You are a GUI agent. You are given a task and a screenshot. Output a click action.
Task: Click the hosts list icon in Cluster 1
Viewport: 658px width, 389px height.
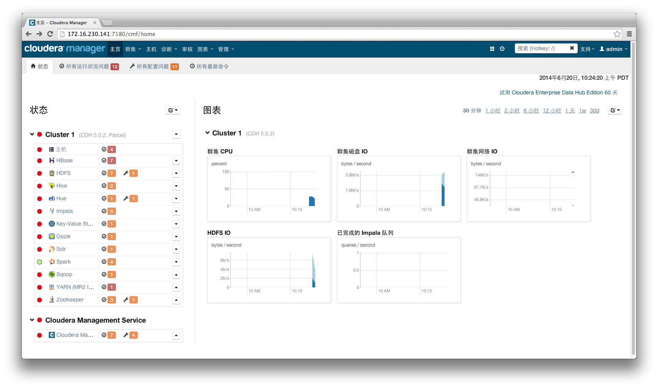coord(51,149)
